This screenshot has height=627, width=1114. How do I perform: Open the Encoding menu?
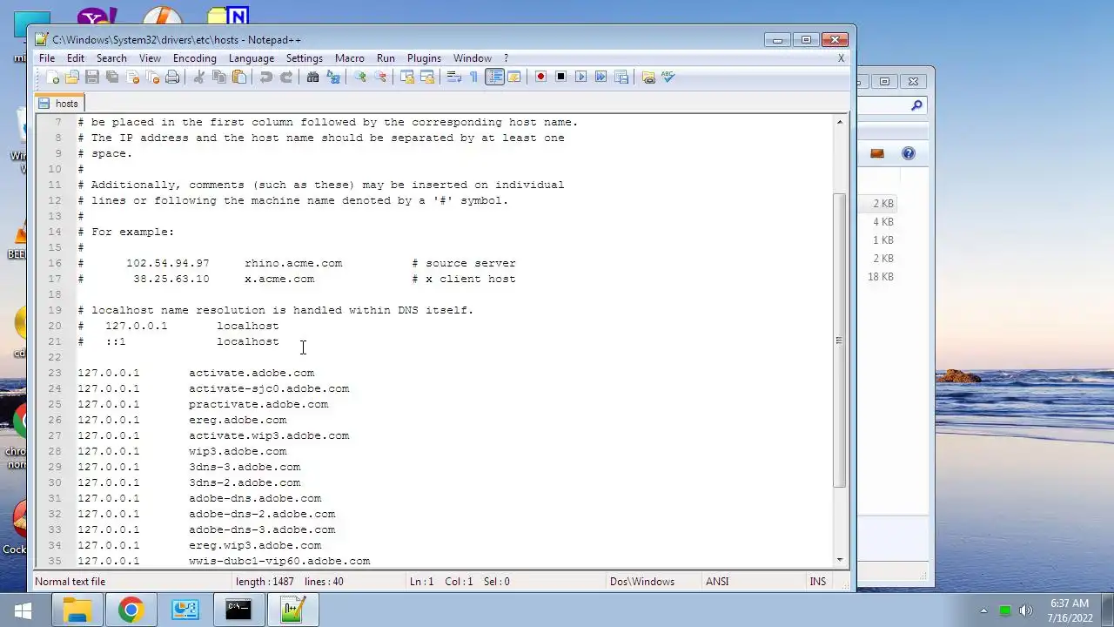[195, 58]
